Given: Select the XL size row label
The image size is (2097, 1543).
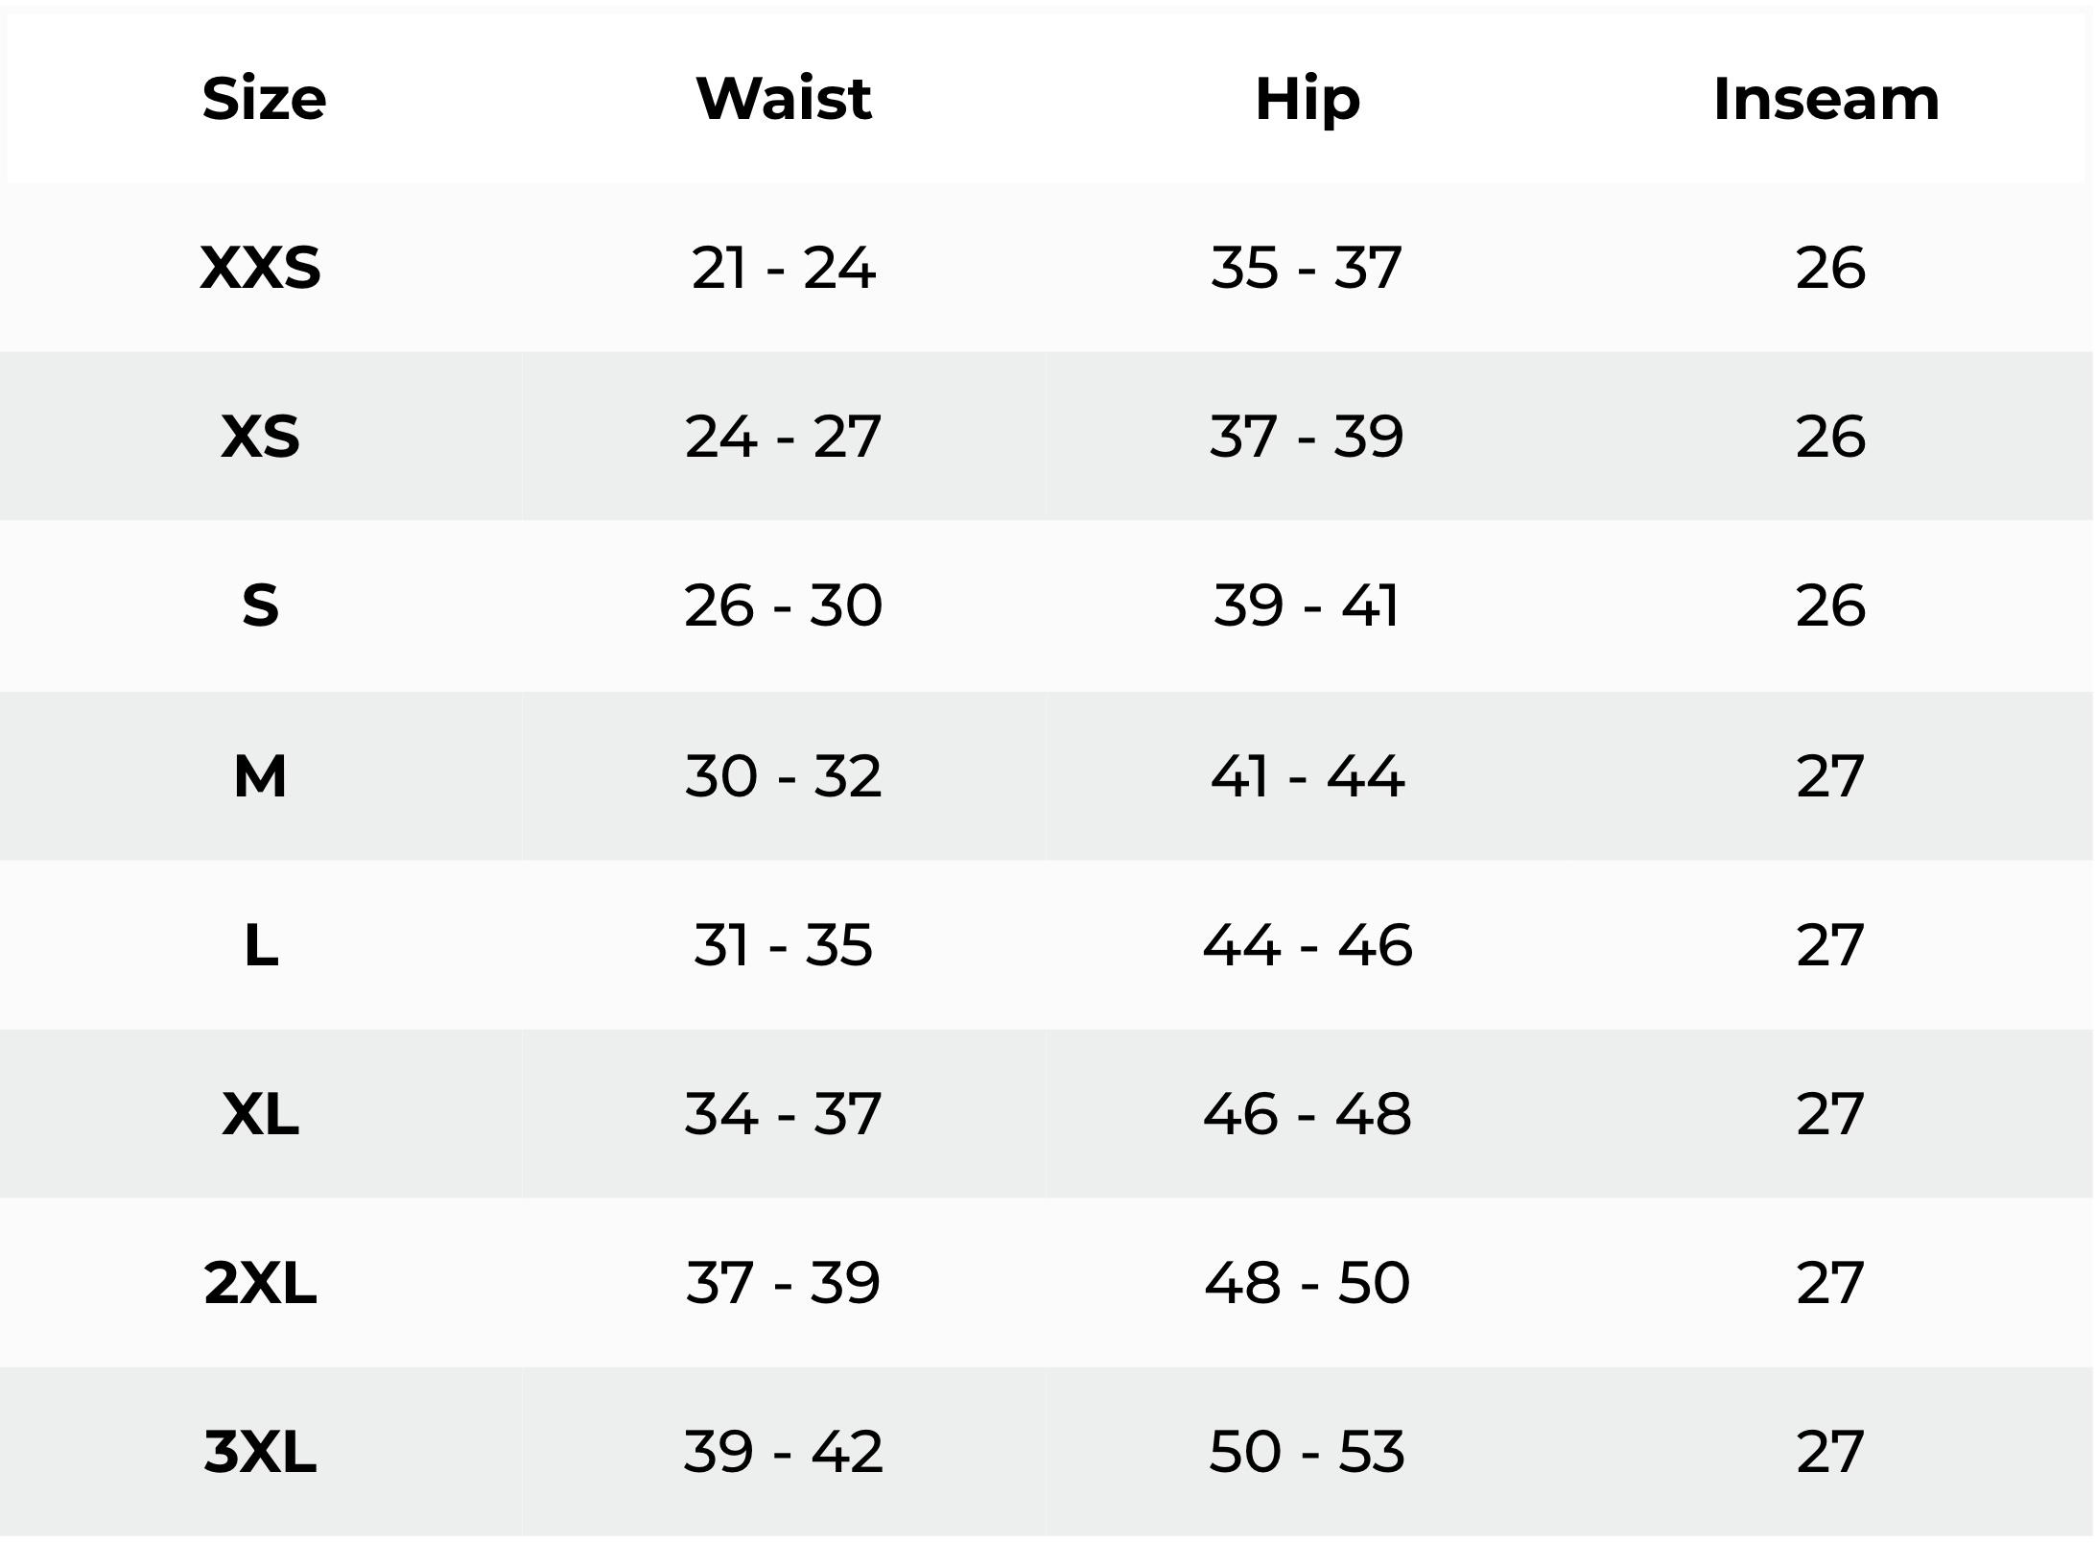Looking at the screenshot, I should coord(260,1114).
